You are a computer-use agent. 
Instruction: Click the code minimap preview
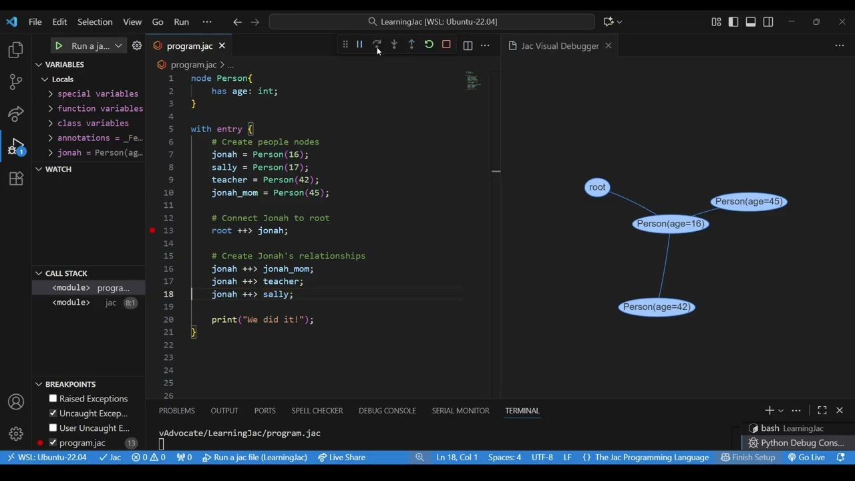pos(473,81)
